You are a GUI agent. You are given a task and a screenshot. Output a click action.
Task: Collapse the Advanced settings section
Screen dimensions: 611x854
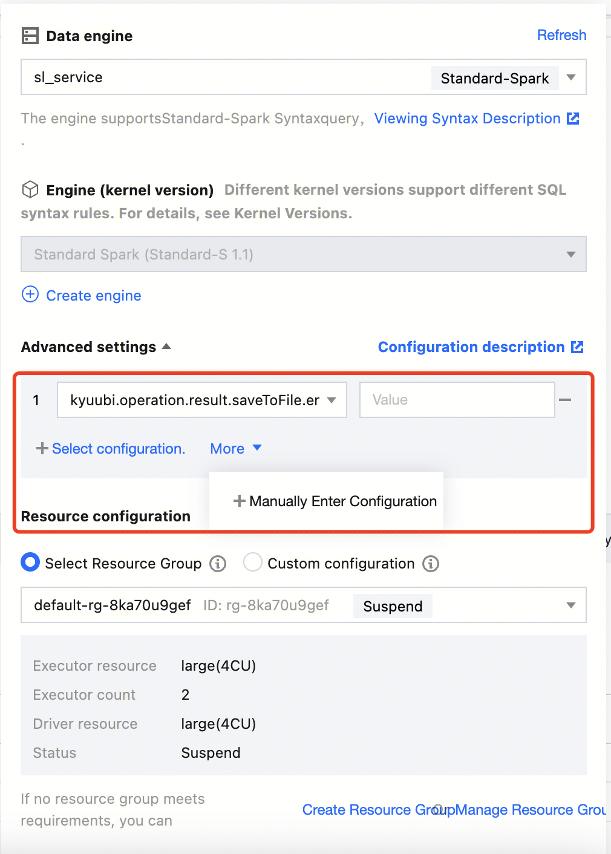(166, 347)
